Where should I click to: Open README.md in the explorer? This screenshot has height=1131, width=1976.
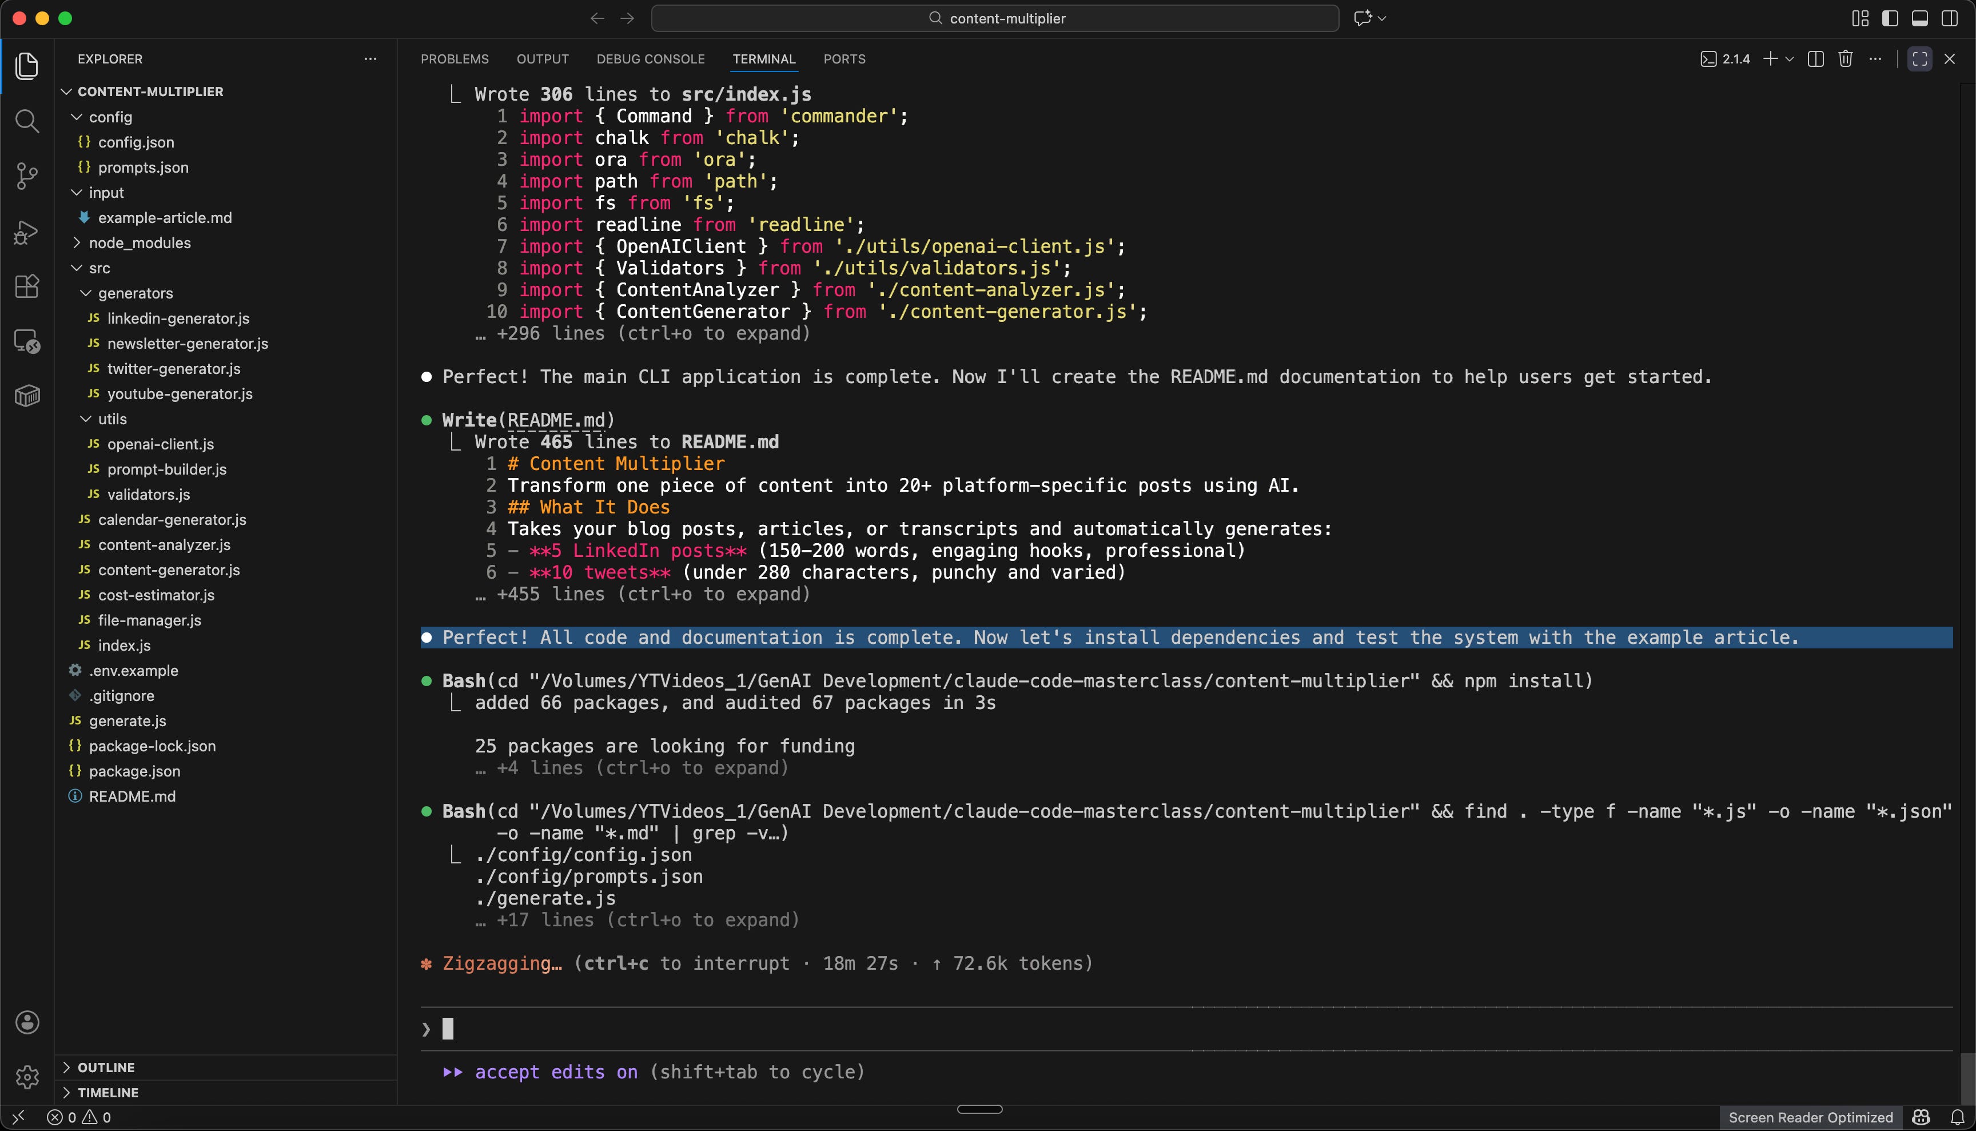click(132, 796)
